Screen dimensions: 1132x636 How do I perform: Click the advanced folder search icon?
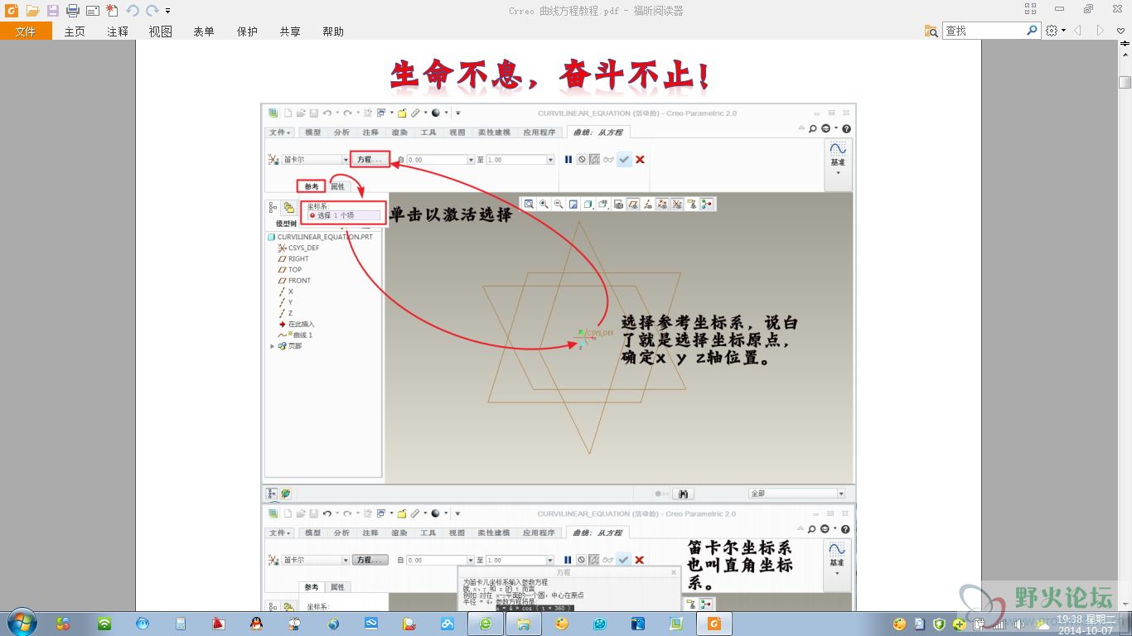931,31
